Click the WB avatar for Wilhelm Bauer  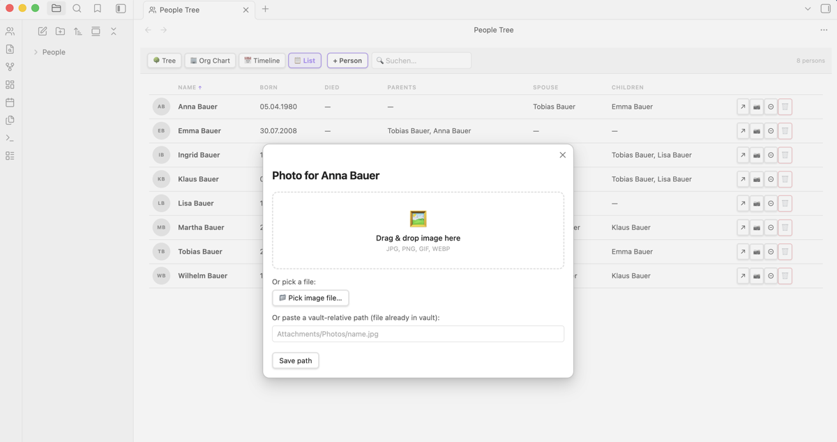[161, 275]
